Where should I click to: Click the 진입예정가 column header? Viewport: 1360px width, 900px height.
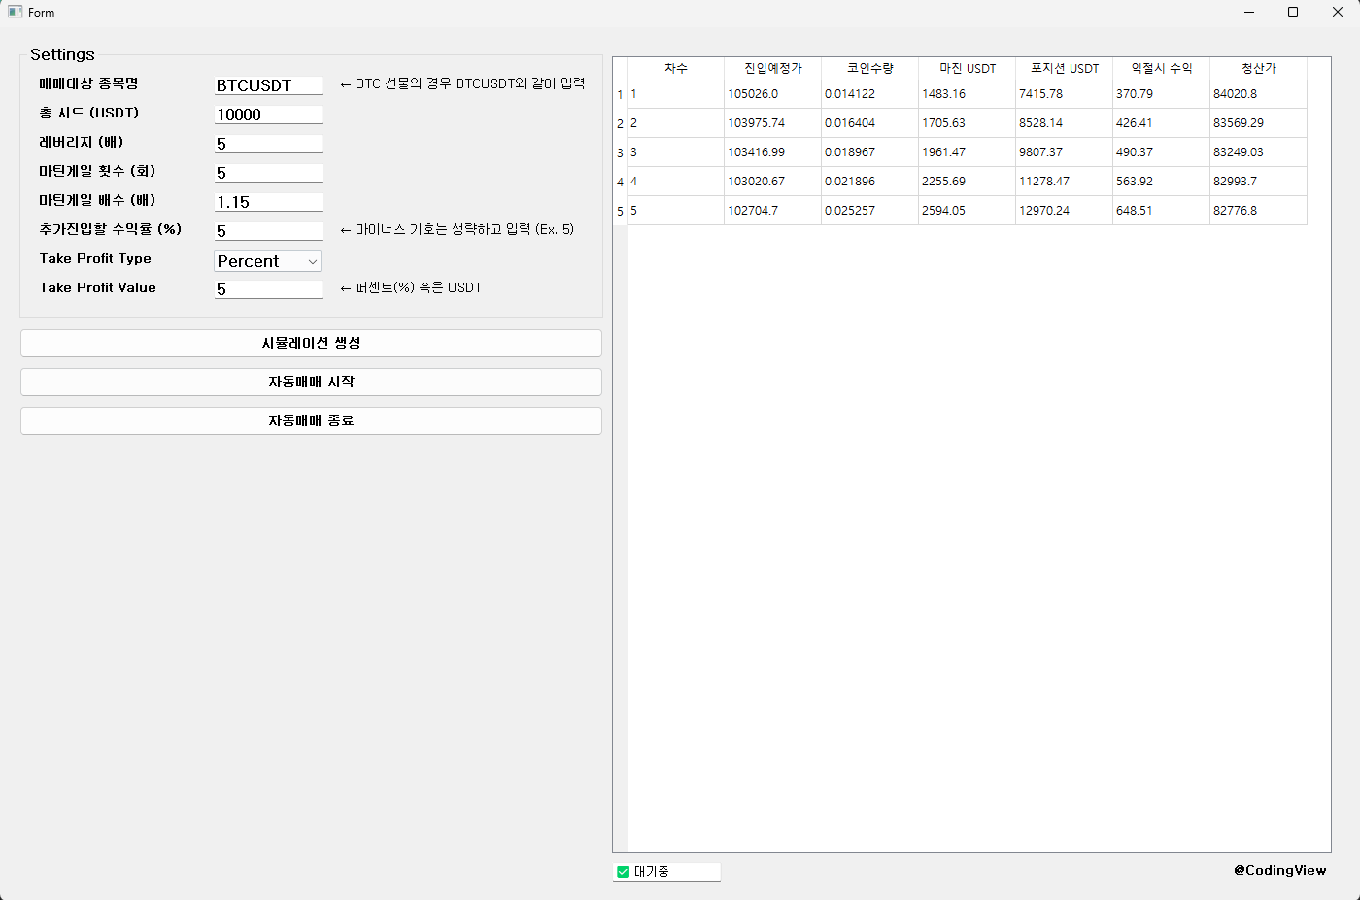click(772, 68)
